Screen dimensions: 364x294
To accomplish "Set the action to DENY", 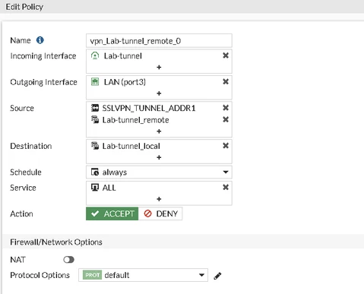I will (160, 213).
